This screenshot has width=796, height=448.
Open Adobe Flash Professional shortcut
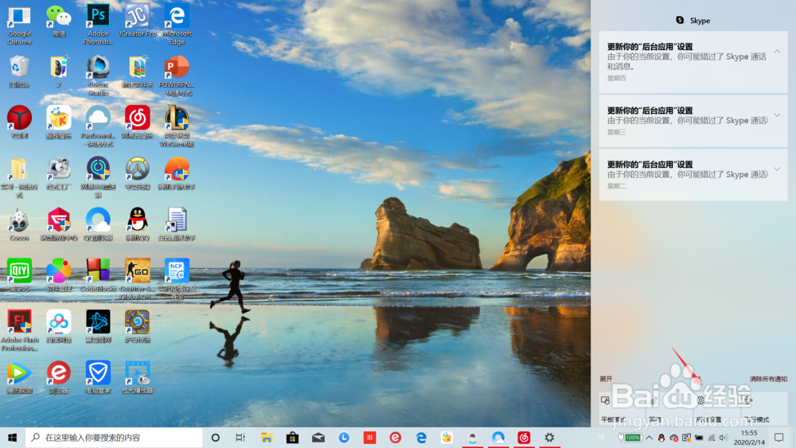point(19,331)
